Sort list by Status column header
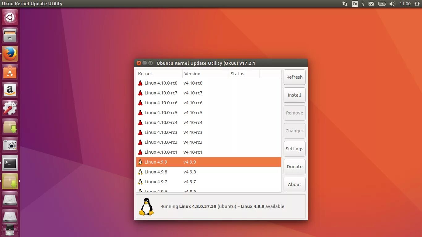The height and width of the screenshot is (237, 422). [244, 74]
